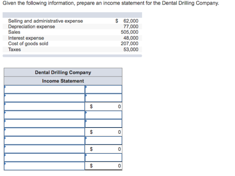Open the fifth row label dropdown in the income statement
The height and width of the screenshot is (176, 235).
(x=44, y=123)
